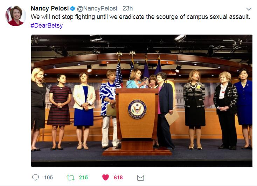Click the envelope direct message icon
Viewport: 257px width, 186px height.
pos(140,178)
